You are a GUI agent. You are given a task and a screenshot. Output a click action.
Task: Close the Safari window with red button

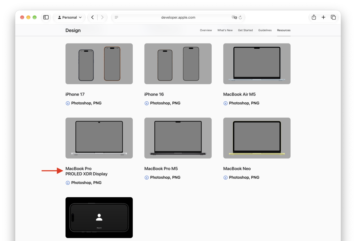coord(22,17)
